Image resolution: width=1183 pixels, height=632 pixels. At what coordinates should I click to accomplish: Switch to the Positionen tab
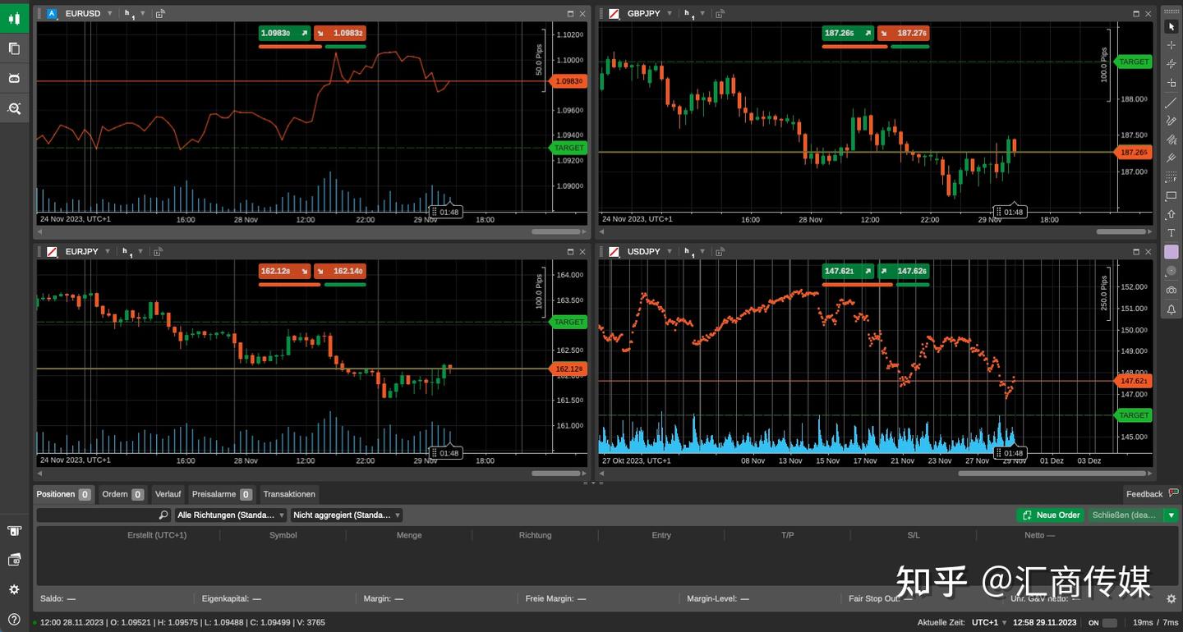[x=63, y=494]
